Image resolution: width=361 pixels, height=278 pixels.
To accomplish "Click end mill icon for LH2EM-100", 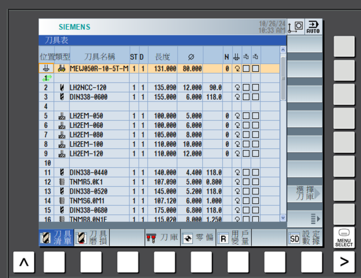I will pos(62,144).
